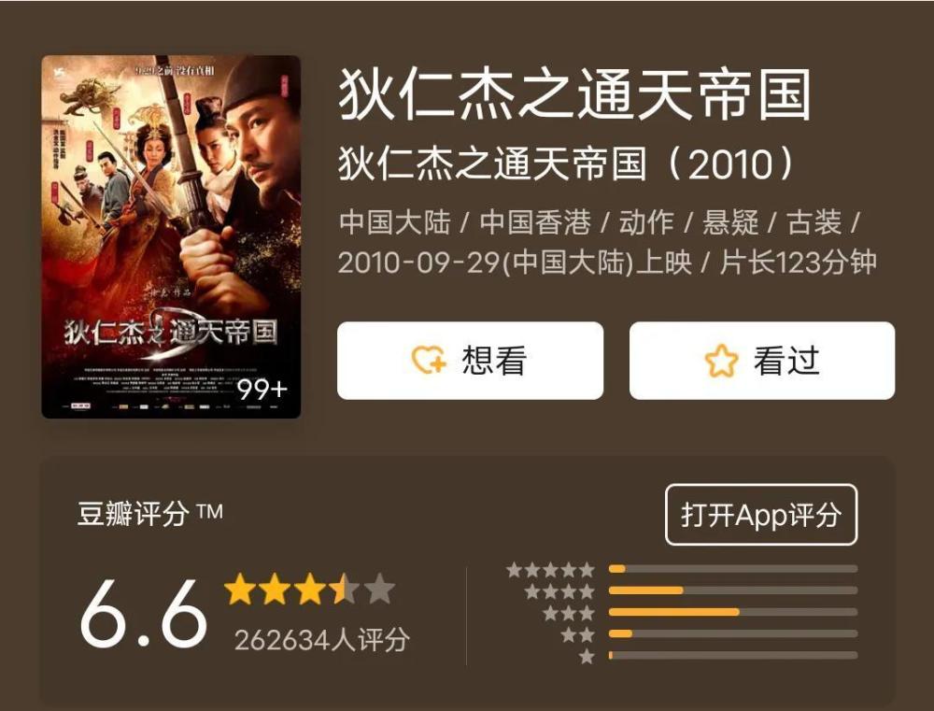Click the 6.6 score number
Image resolution: width=934 pixels, height=711 pixels.
[x=143, y=615]
